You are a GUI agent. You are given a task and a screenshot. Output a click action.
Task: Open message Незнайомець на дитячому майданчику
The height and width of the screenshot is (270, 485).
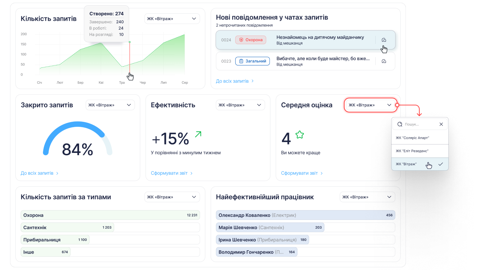pyautogui.click(x=305, y=40)
